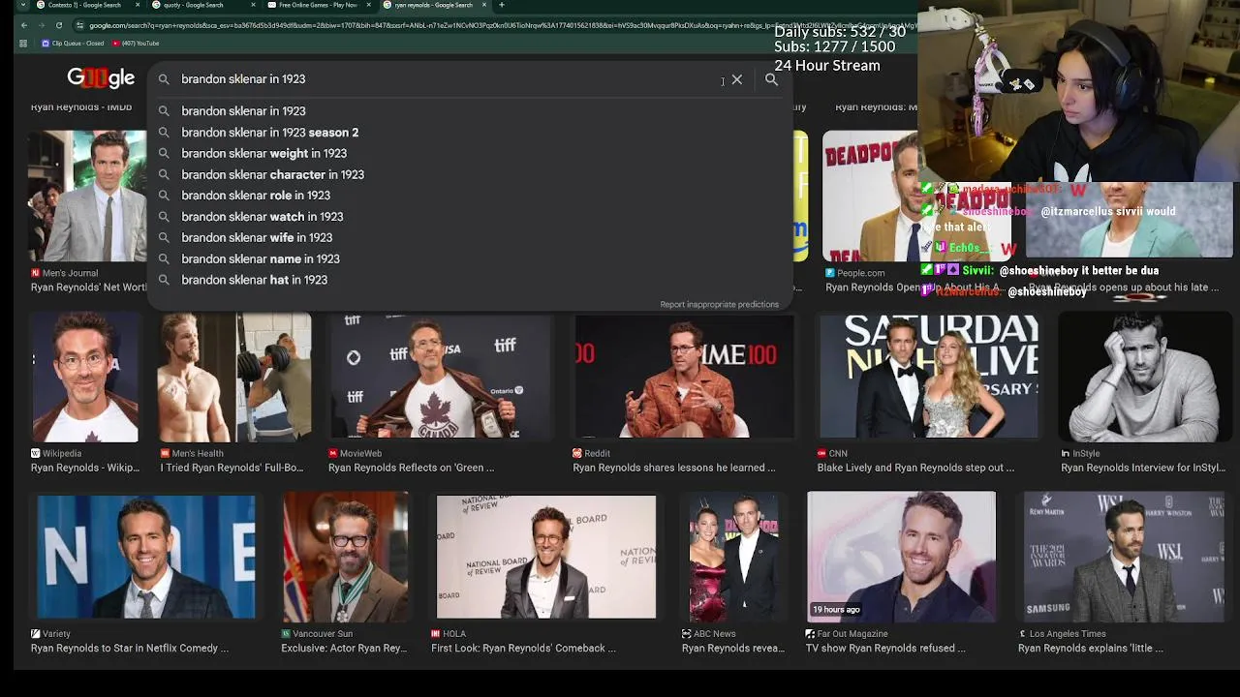1240x697 pixels.
Task: Click the Google logo
Action: 101,77
